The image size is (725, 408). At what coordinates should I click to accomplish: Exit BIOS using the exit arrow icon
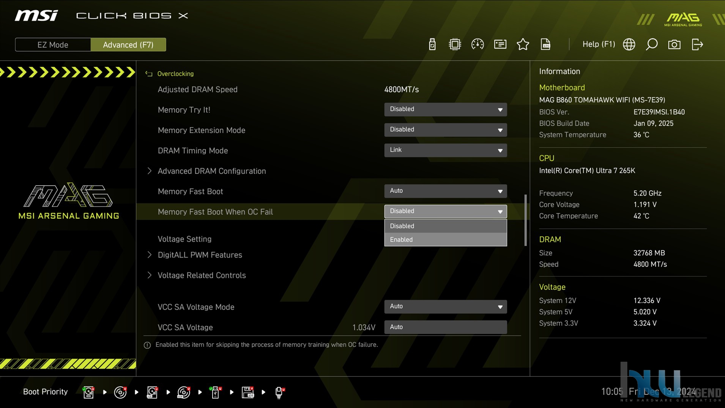click(x=697, y=44)
